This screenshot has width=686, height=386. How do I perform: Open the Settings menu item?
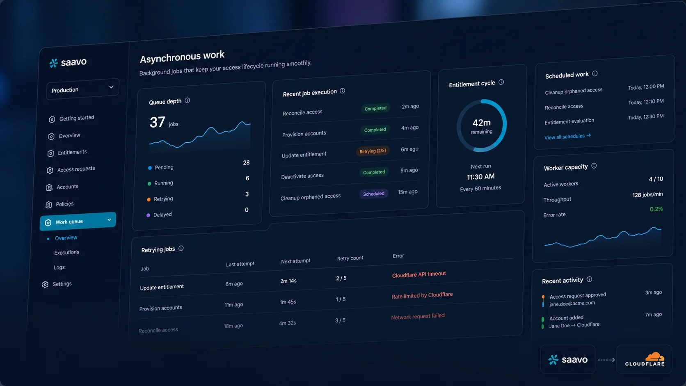coord(62,284)
